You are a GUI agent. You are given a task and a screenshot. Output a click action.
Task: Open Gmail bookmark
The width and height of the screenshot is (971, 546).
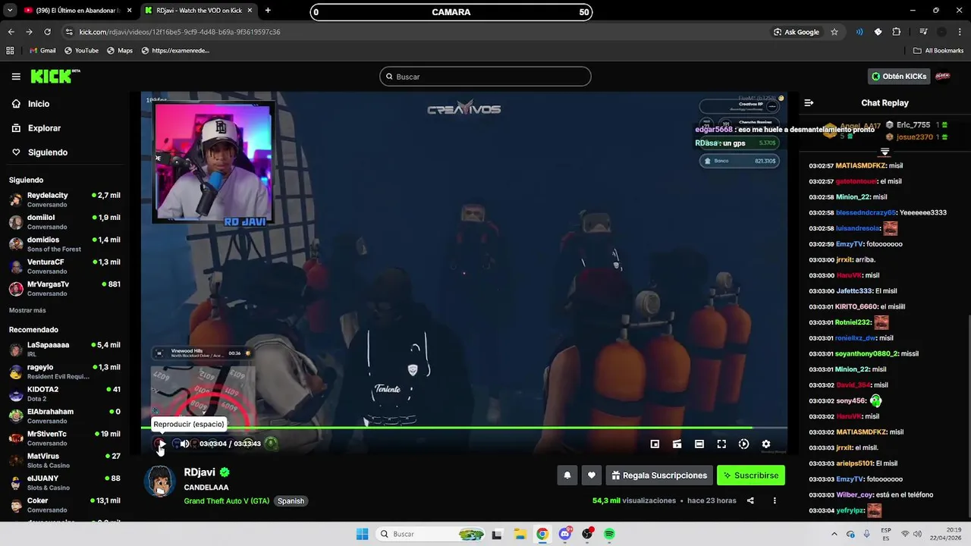[x=42, y=51]
